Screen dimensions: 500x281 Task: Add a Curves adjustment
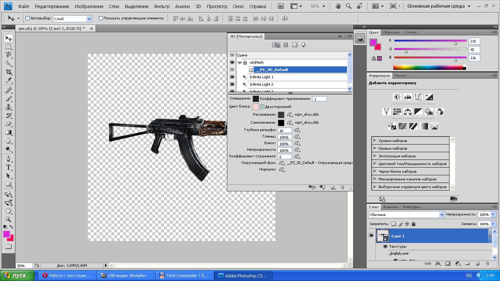click(x=418, y=97)
